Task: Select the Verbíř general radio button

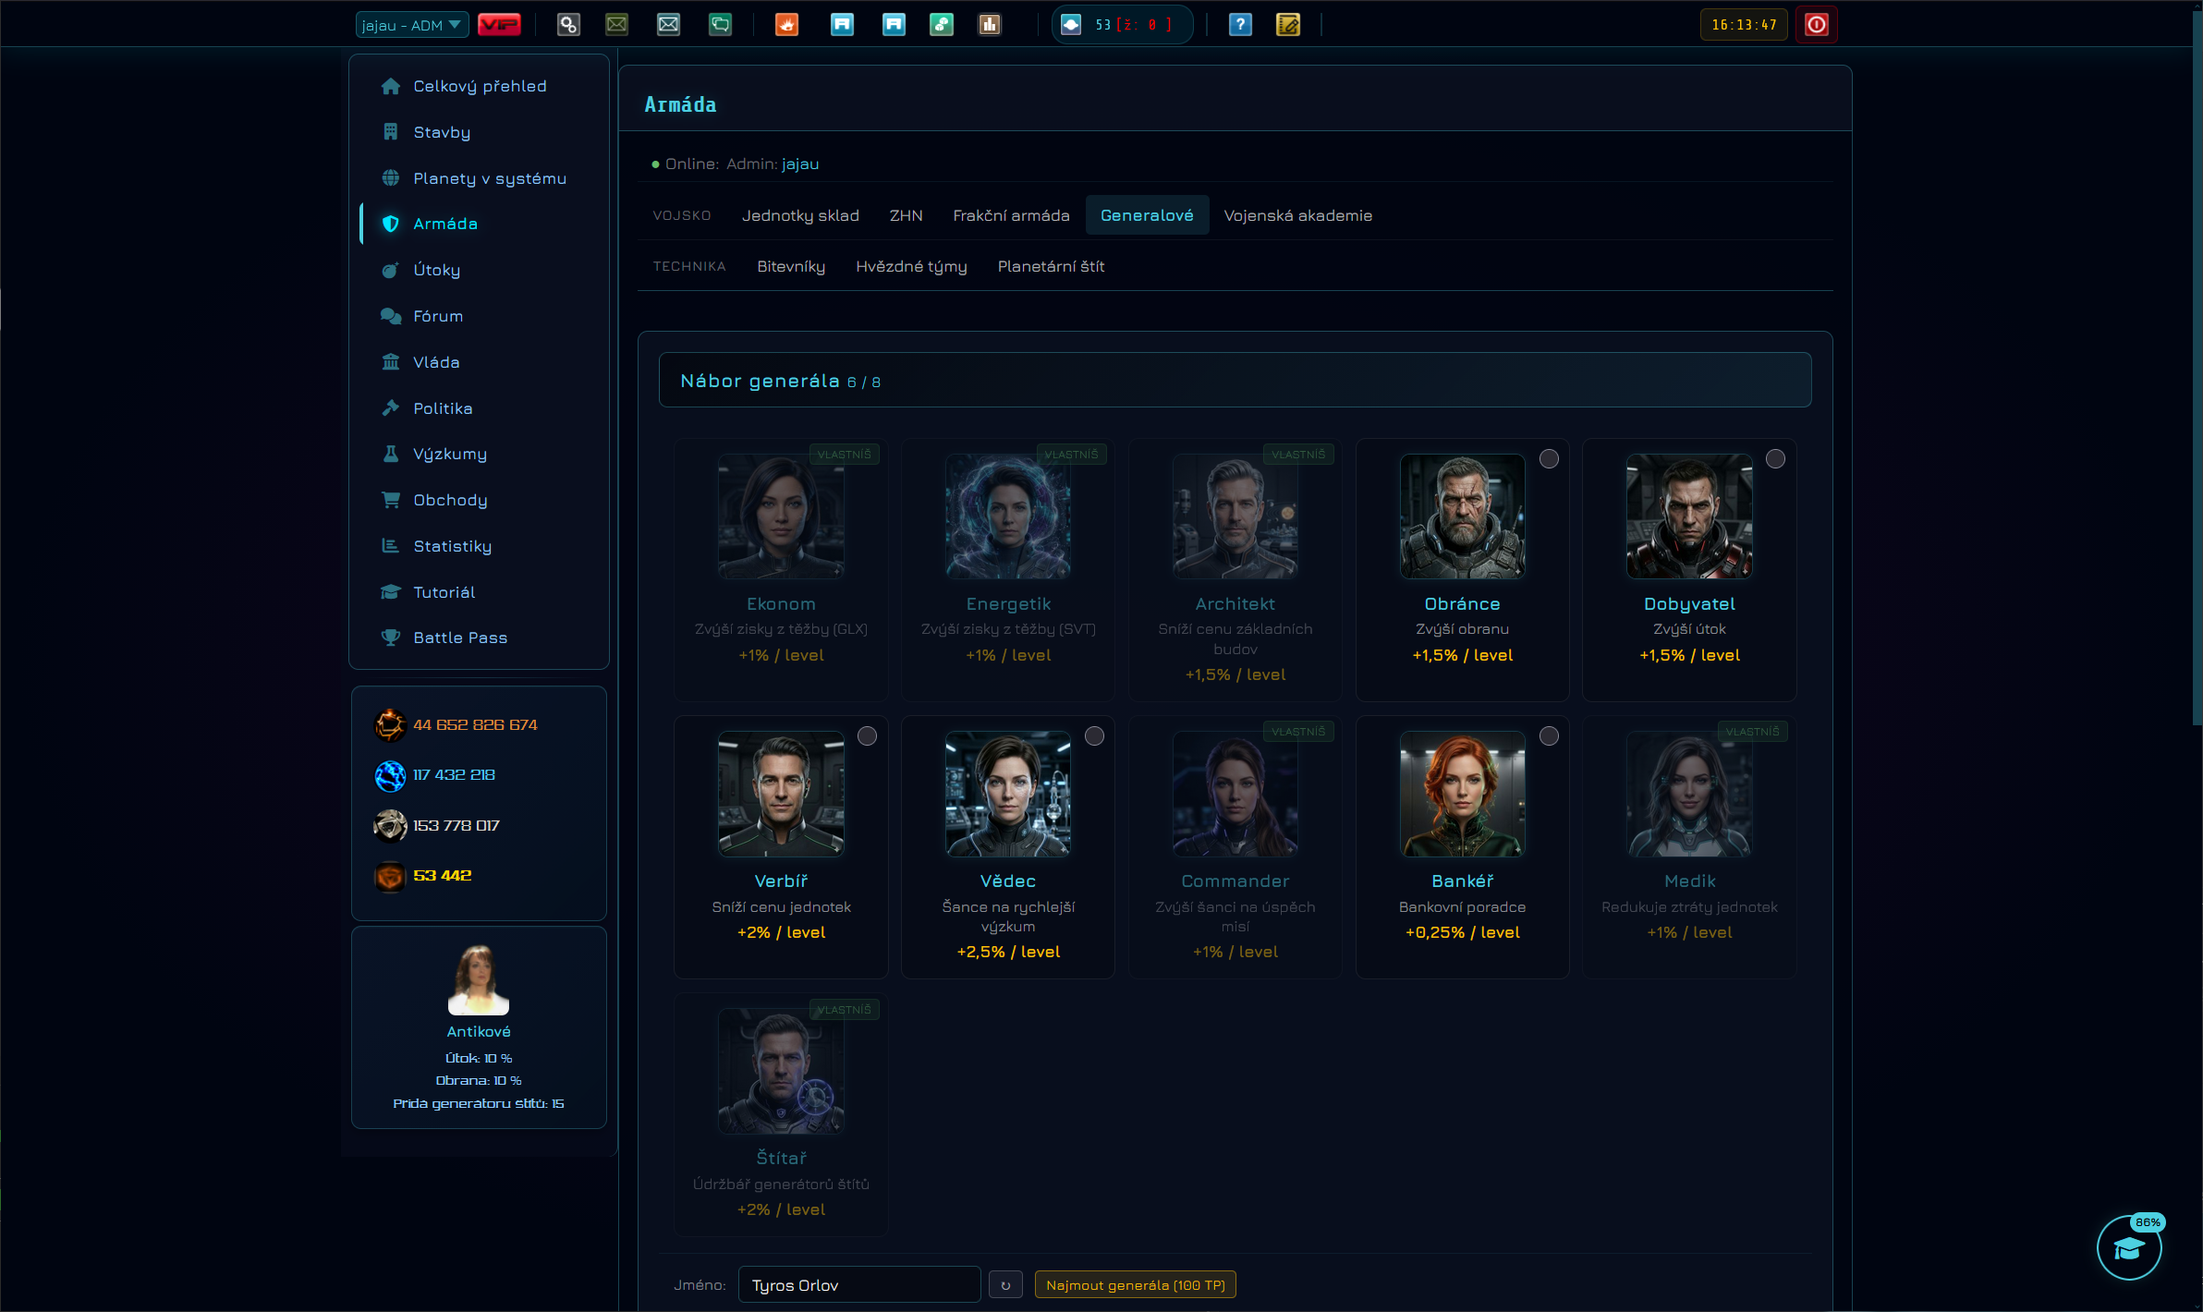Action: tap(867, 735)
